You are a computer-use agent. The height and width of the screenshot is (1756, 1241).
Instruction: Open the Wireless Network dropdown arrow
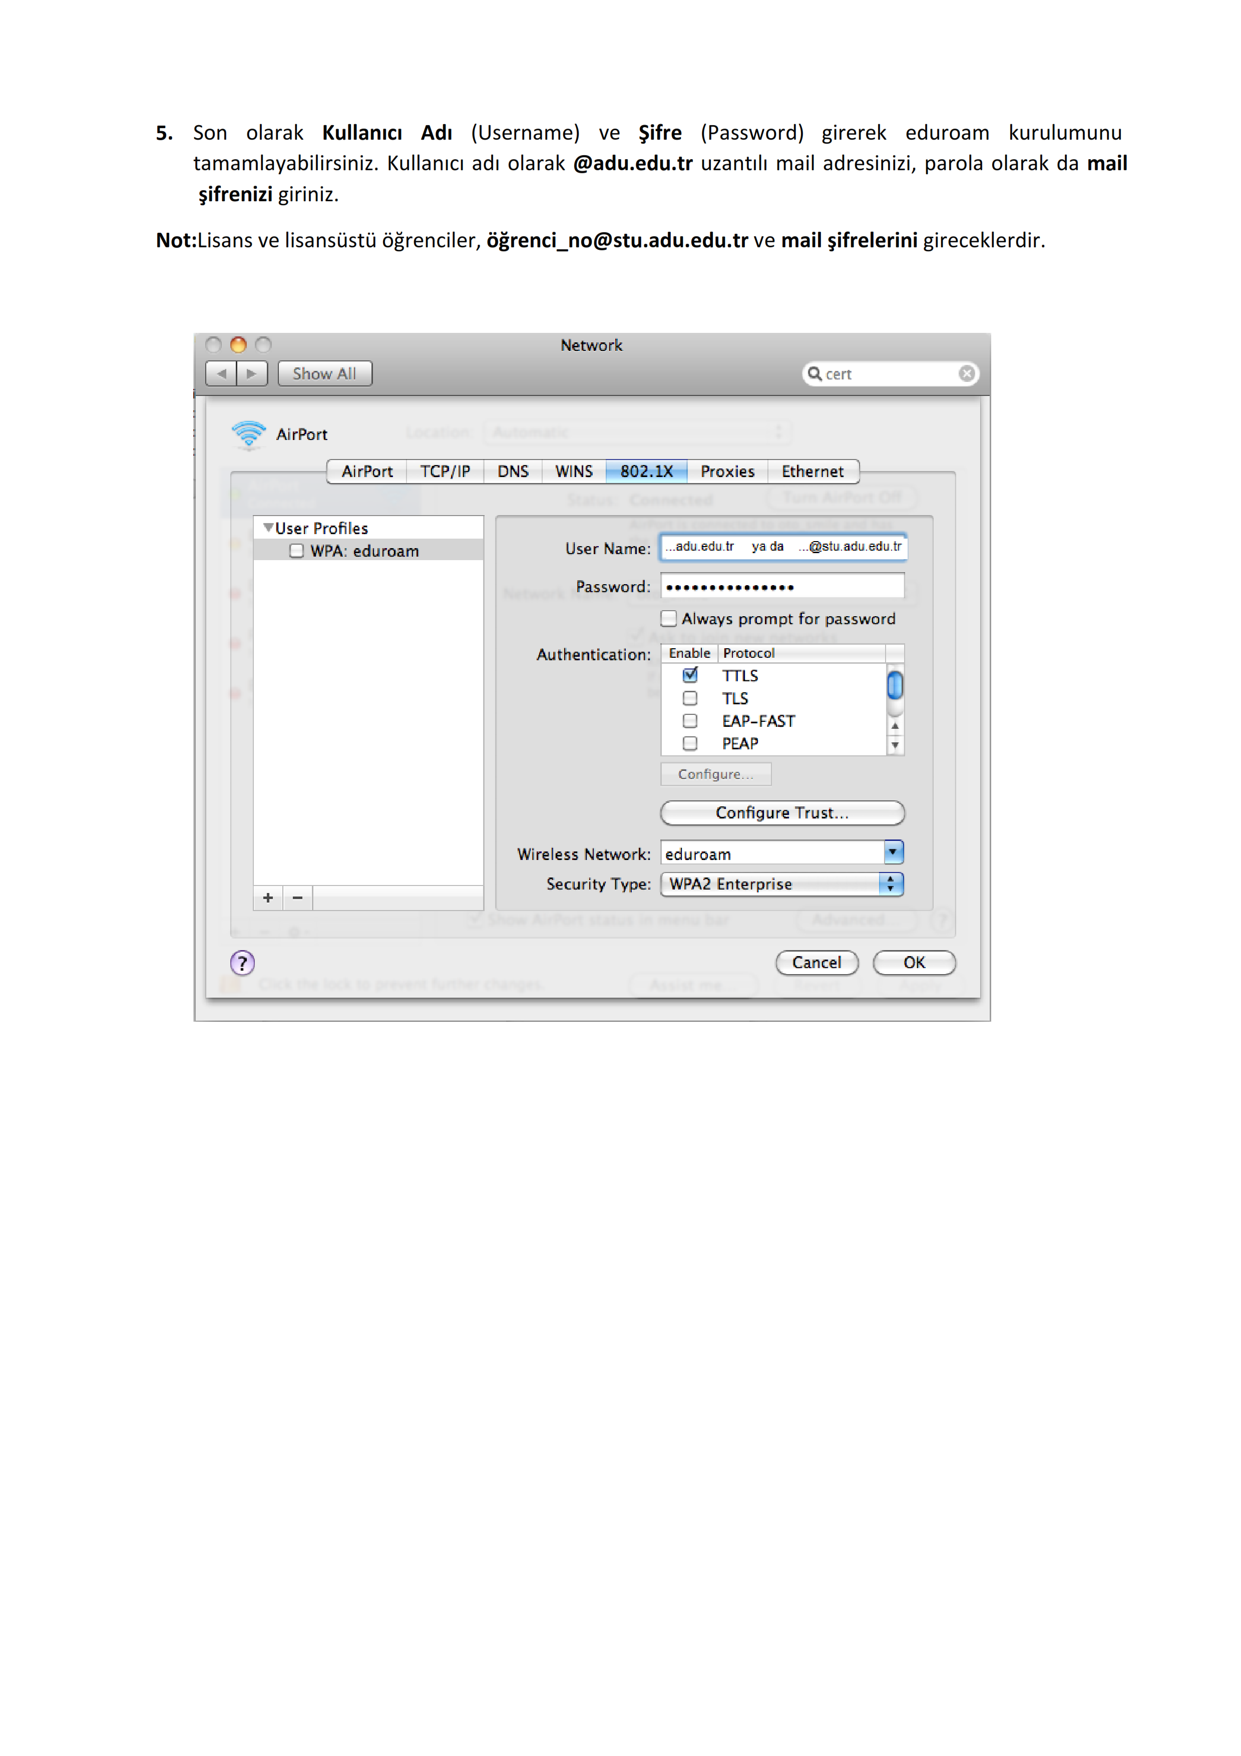click(893, 853)
